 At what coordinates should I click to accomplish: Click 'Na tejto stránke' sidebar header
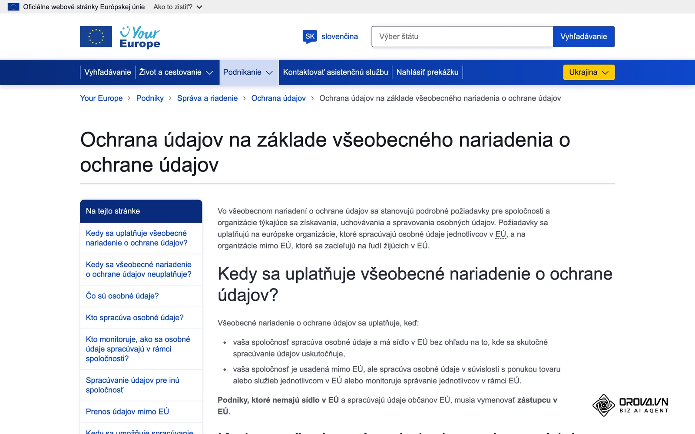click(141, 211)
